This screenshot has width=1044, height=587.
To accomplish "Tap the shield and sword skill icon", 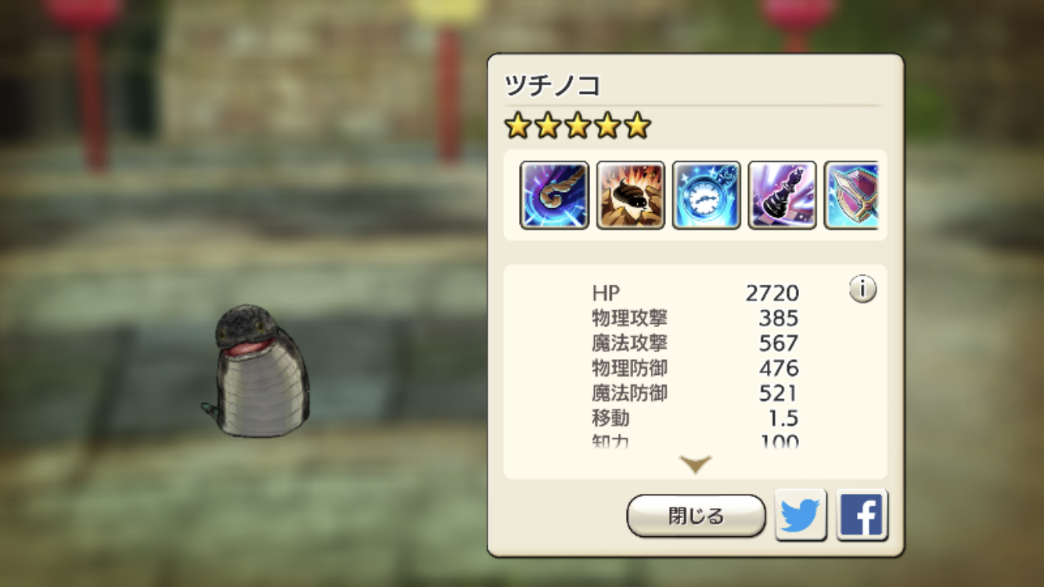I will [x=851, y=195].
